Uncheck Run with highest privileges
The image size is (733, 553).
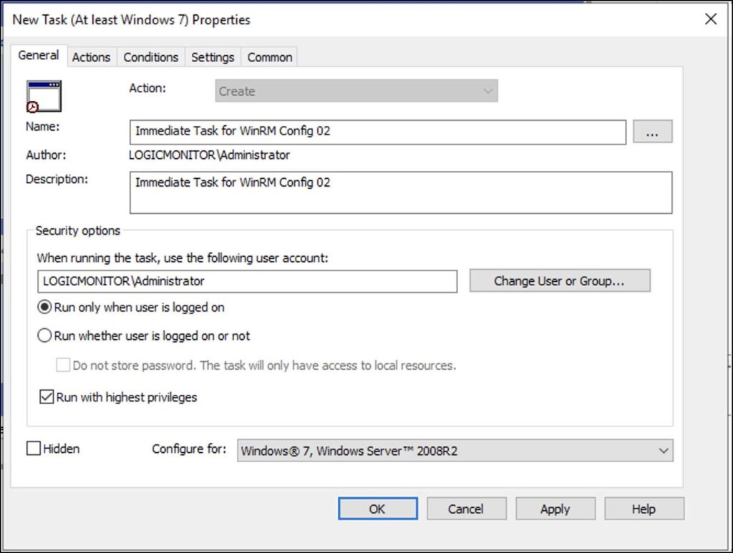pos(45,396)
